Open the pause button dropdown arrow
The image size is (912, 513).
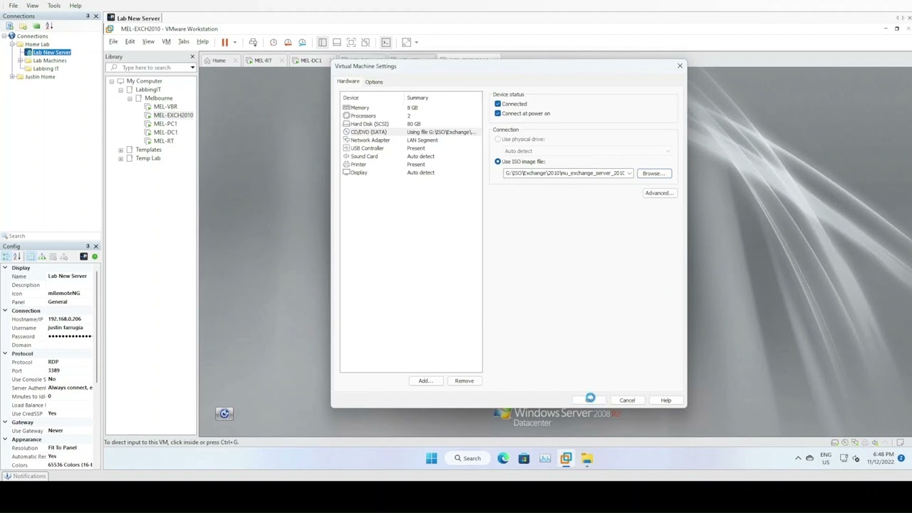coord(234,42)
